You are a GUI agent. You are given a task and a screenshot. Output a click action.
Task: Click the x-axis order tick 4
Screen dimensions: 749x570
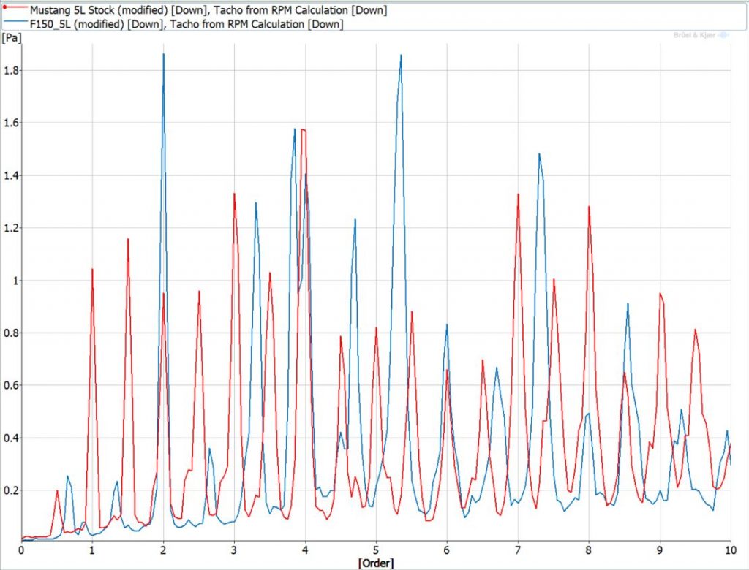pyautogui.click(x=305, y=550)
